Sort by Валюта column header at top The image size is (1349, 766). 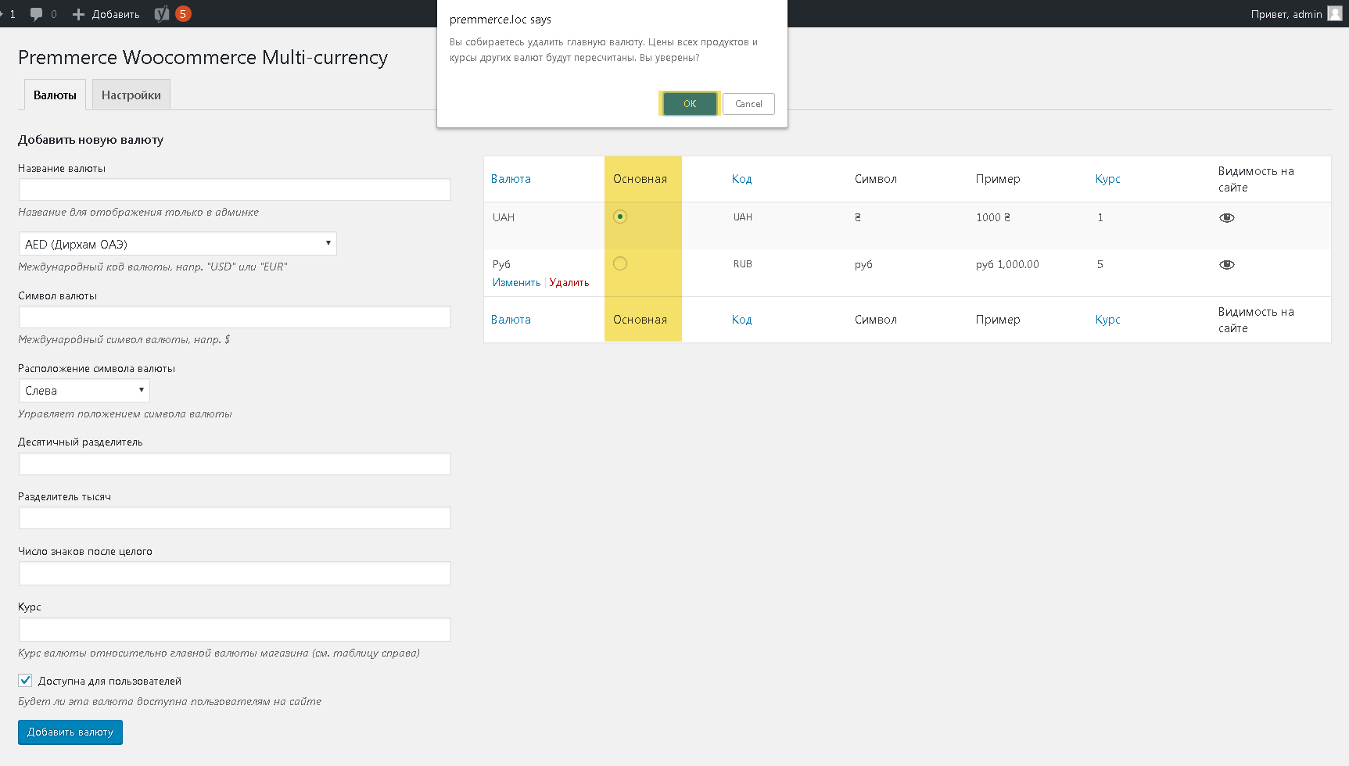pyautogui.click(x=511, y=179)
